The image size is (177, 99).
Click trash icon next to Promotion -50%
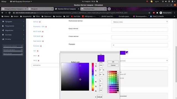point(46,27)
